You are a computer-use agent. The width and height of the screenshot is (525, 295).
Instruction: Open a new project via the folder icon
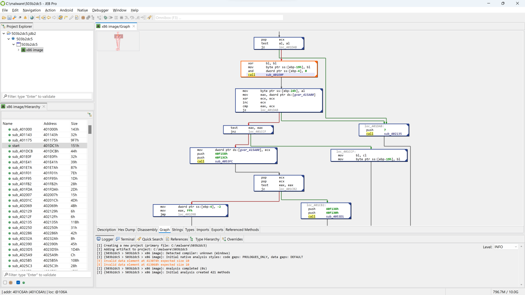point(4,17)
